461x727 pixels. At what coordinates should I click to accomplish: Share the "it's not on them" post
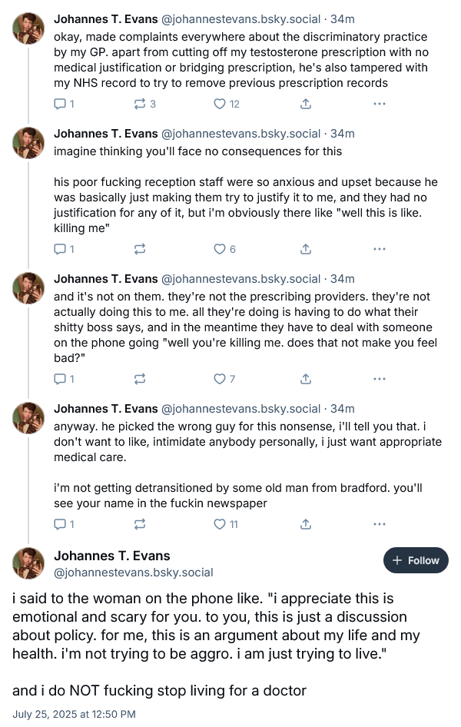click(305, 379)
